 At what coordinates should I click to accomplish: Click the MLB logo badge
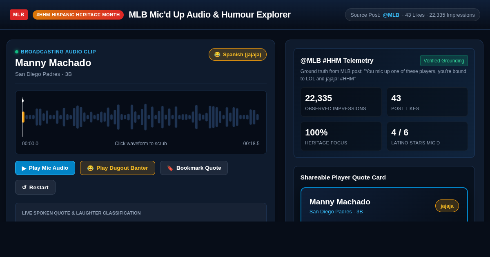[19, 15]
